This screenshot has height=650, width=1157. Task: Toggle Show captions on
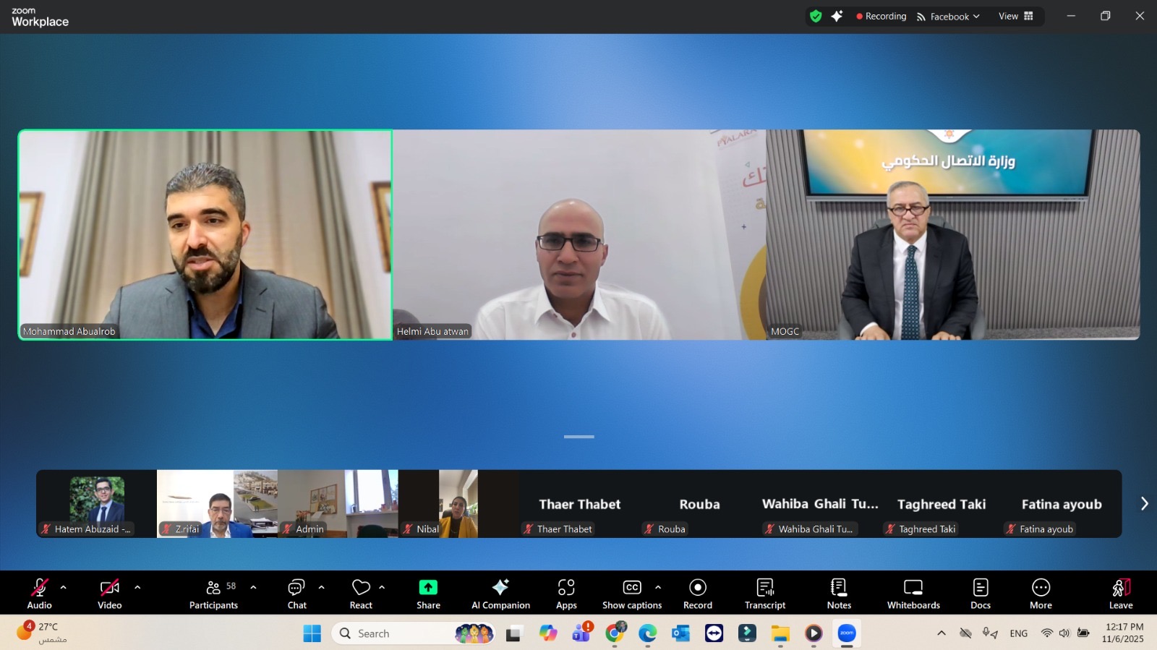631,593
